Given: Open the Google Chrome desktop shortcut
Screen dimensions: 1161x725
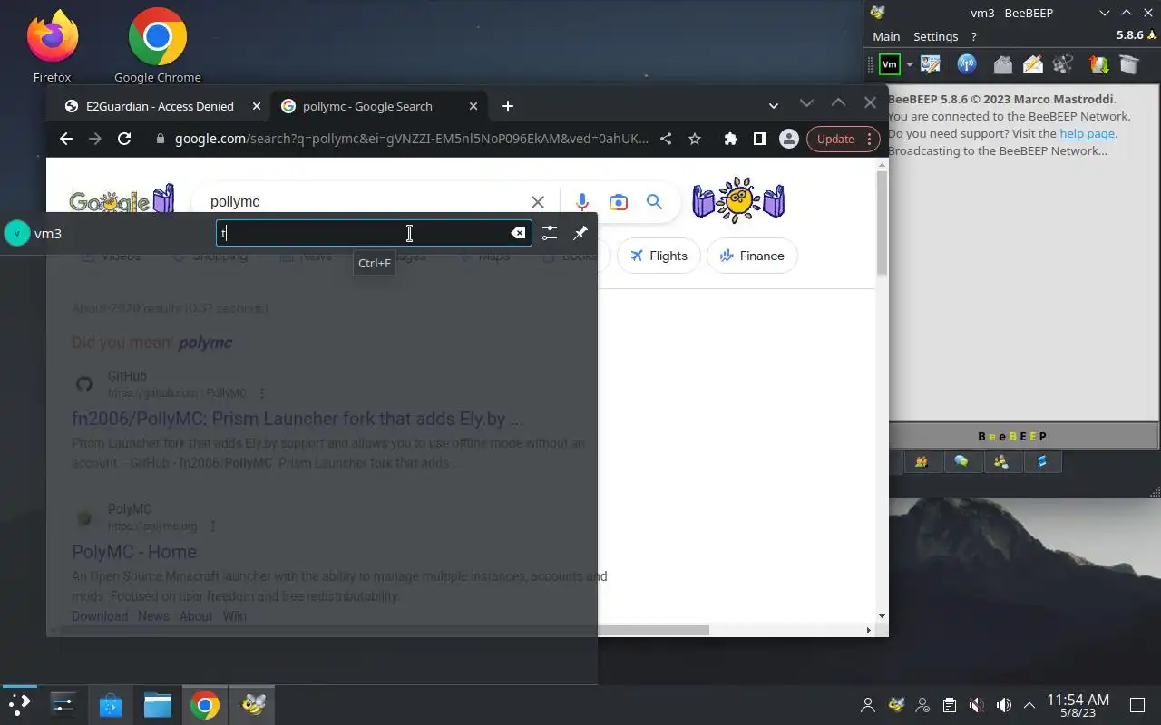Looking at the screenshot, I should 158,45.
